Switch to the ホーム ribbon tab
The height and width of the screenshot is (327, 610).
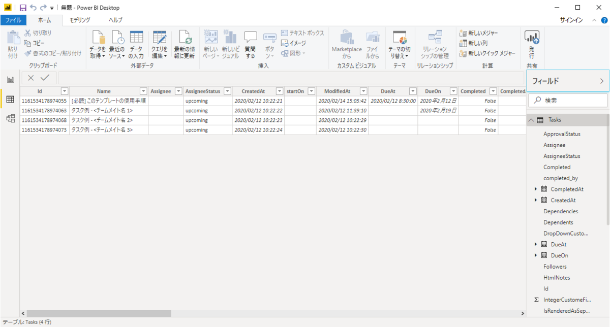pos(44,20)
